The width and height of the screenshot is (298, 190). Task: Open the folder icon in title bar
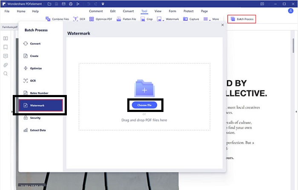point(49,4)
